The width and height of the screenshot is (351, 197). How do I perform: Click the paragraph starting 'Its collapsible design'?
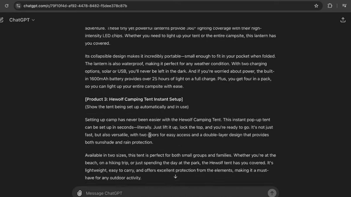pyautogui.click(x=180, y=71)
